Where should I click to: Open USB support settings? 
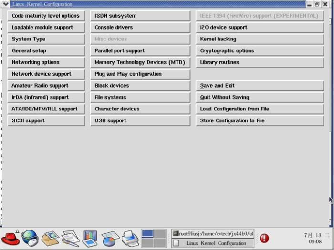[140, 120]
